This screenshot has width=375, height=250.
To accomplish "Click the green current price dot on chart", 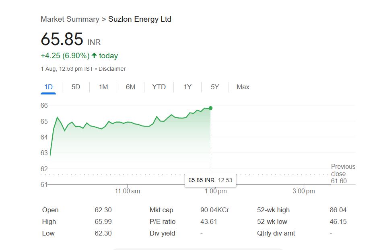I will [211, 108].
